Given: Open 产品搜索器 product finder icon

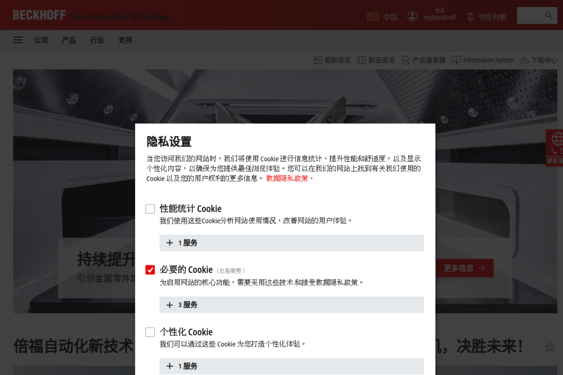Looking at the screenshot, I should 406,60.
